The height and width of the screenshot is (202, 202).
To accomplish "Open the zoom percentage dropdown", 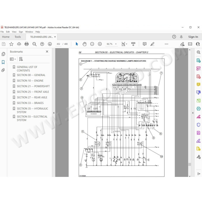I will [116, 44].
